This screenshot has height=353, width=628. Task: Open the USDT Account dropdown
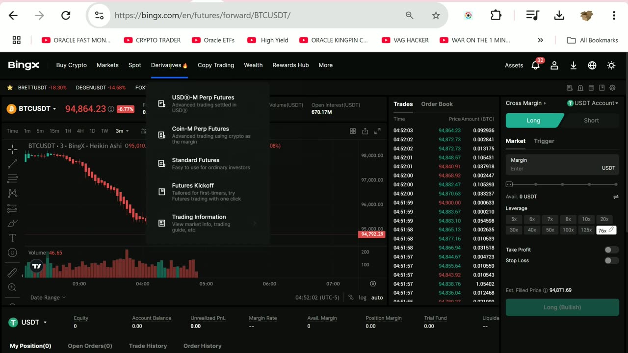[x=593, y=103]
